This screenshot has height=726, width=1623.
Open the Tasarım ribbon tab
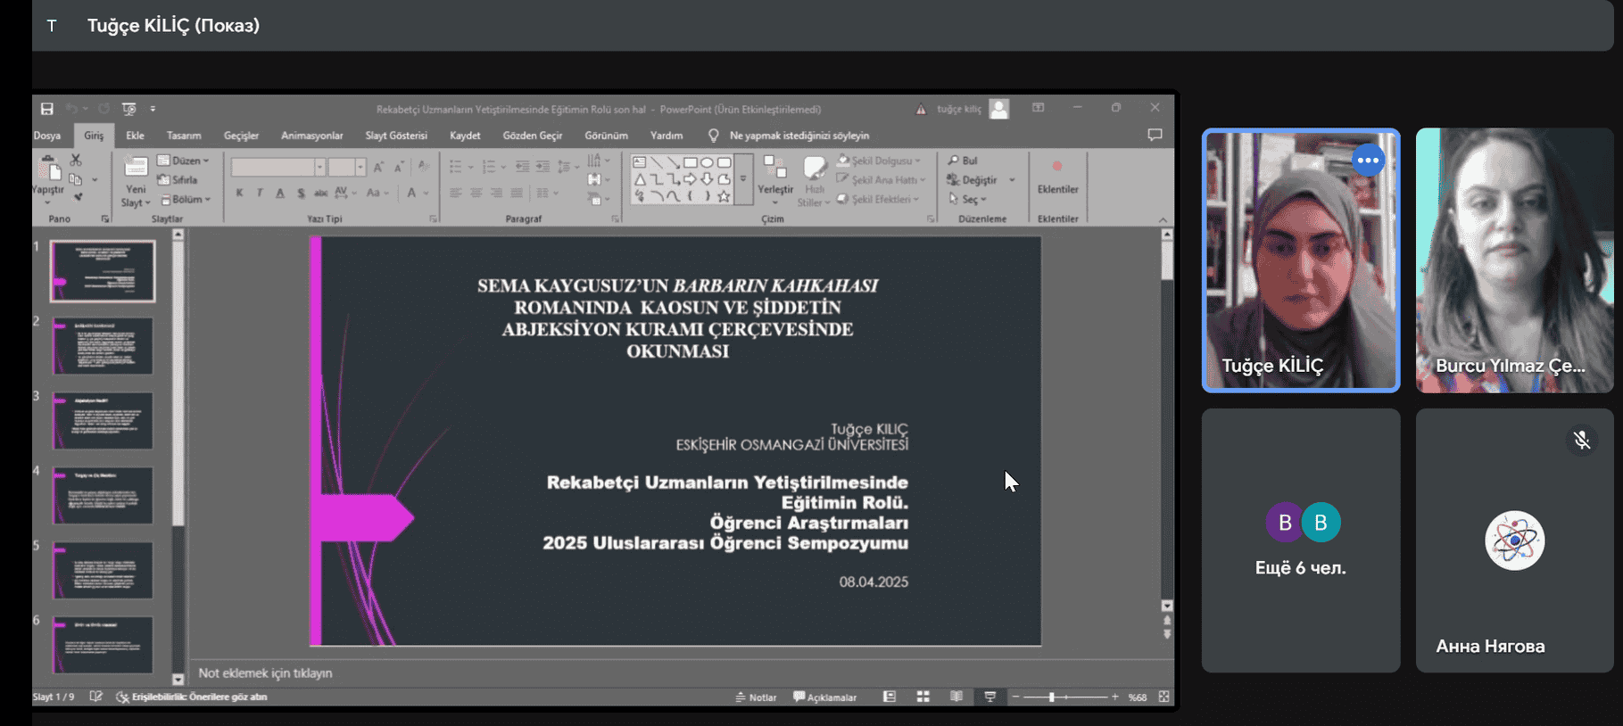pyautogui.click(x=184, y=136)
